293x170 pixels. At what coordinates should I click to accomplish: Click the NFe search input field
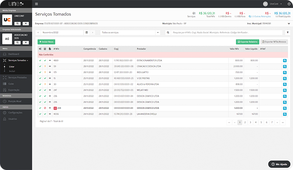[225, 33]
